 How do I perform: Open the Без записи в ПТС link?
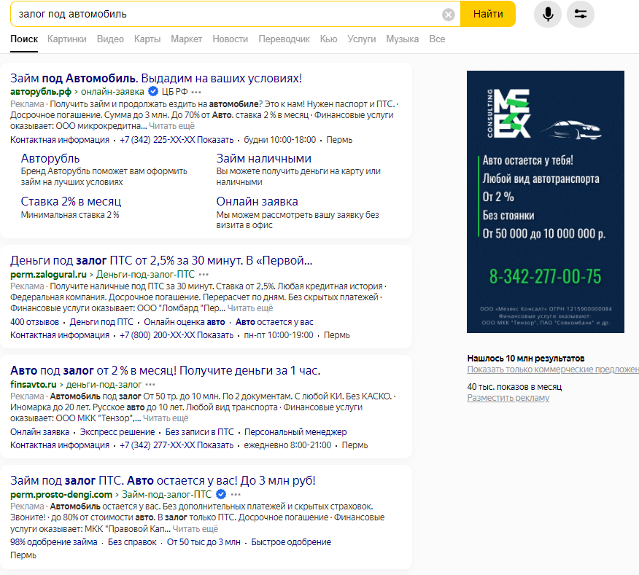(200, 432)
